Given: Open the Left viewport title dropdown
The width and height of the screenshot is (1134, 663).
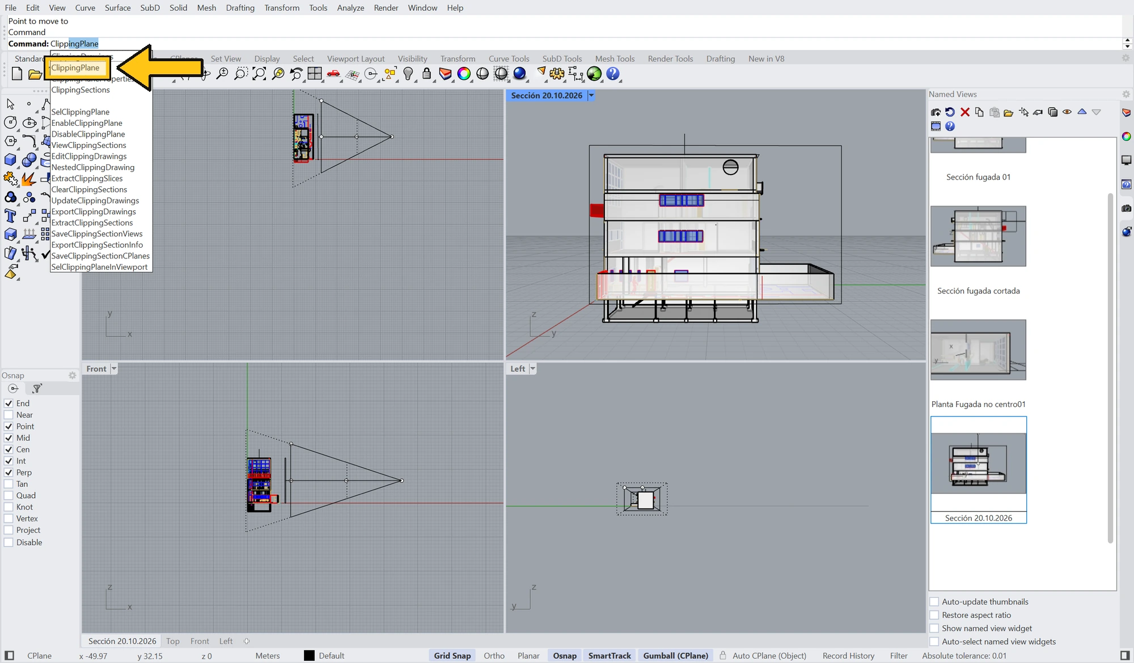Looking at the screenshot, I should click(532, 368).
